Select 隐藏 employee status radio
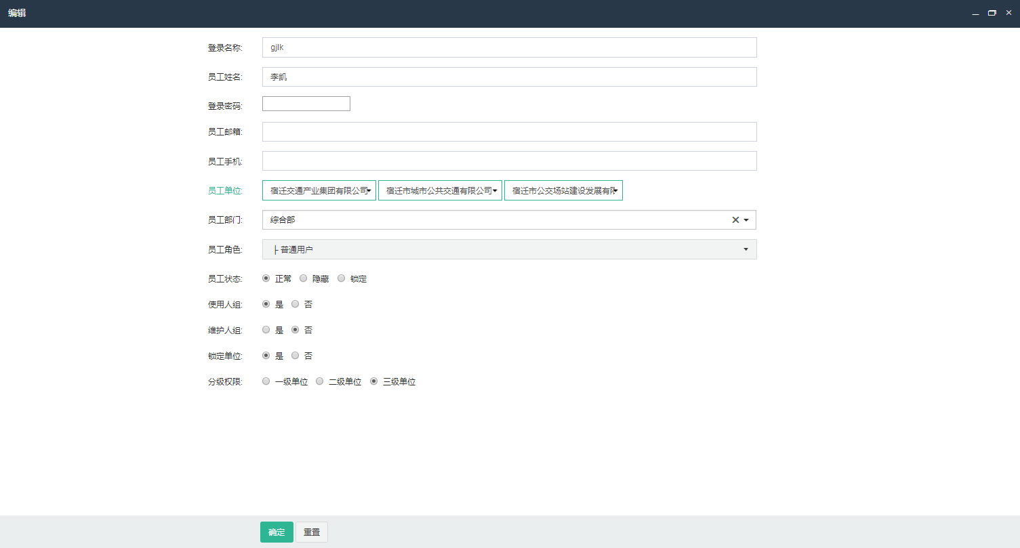Screen dimensions: 1020x548 point(304,278)
